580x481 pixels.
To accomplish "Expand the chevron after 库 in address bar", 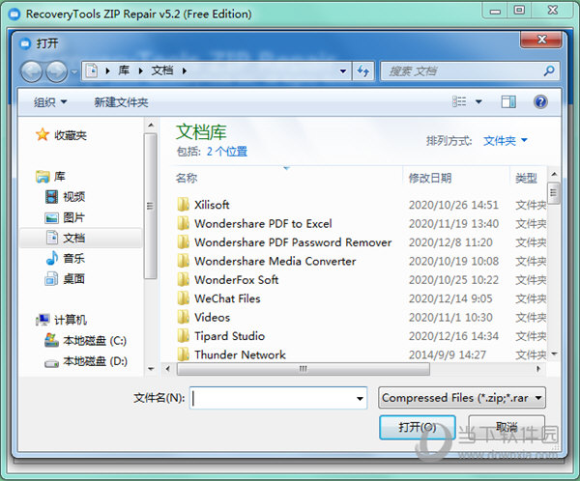I will pyautogui.click(x=141, y=71).
